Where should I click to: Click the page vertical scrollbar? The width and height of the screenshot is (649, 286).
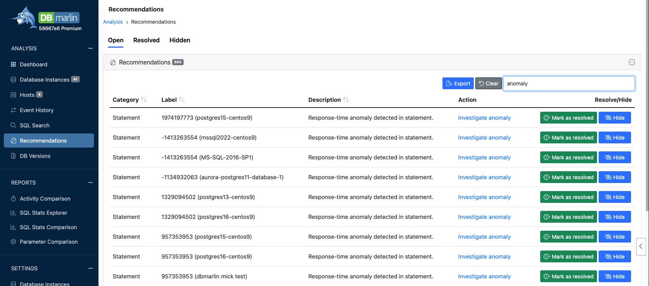pos(647,106)
